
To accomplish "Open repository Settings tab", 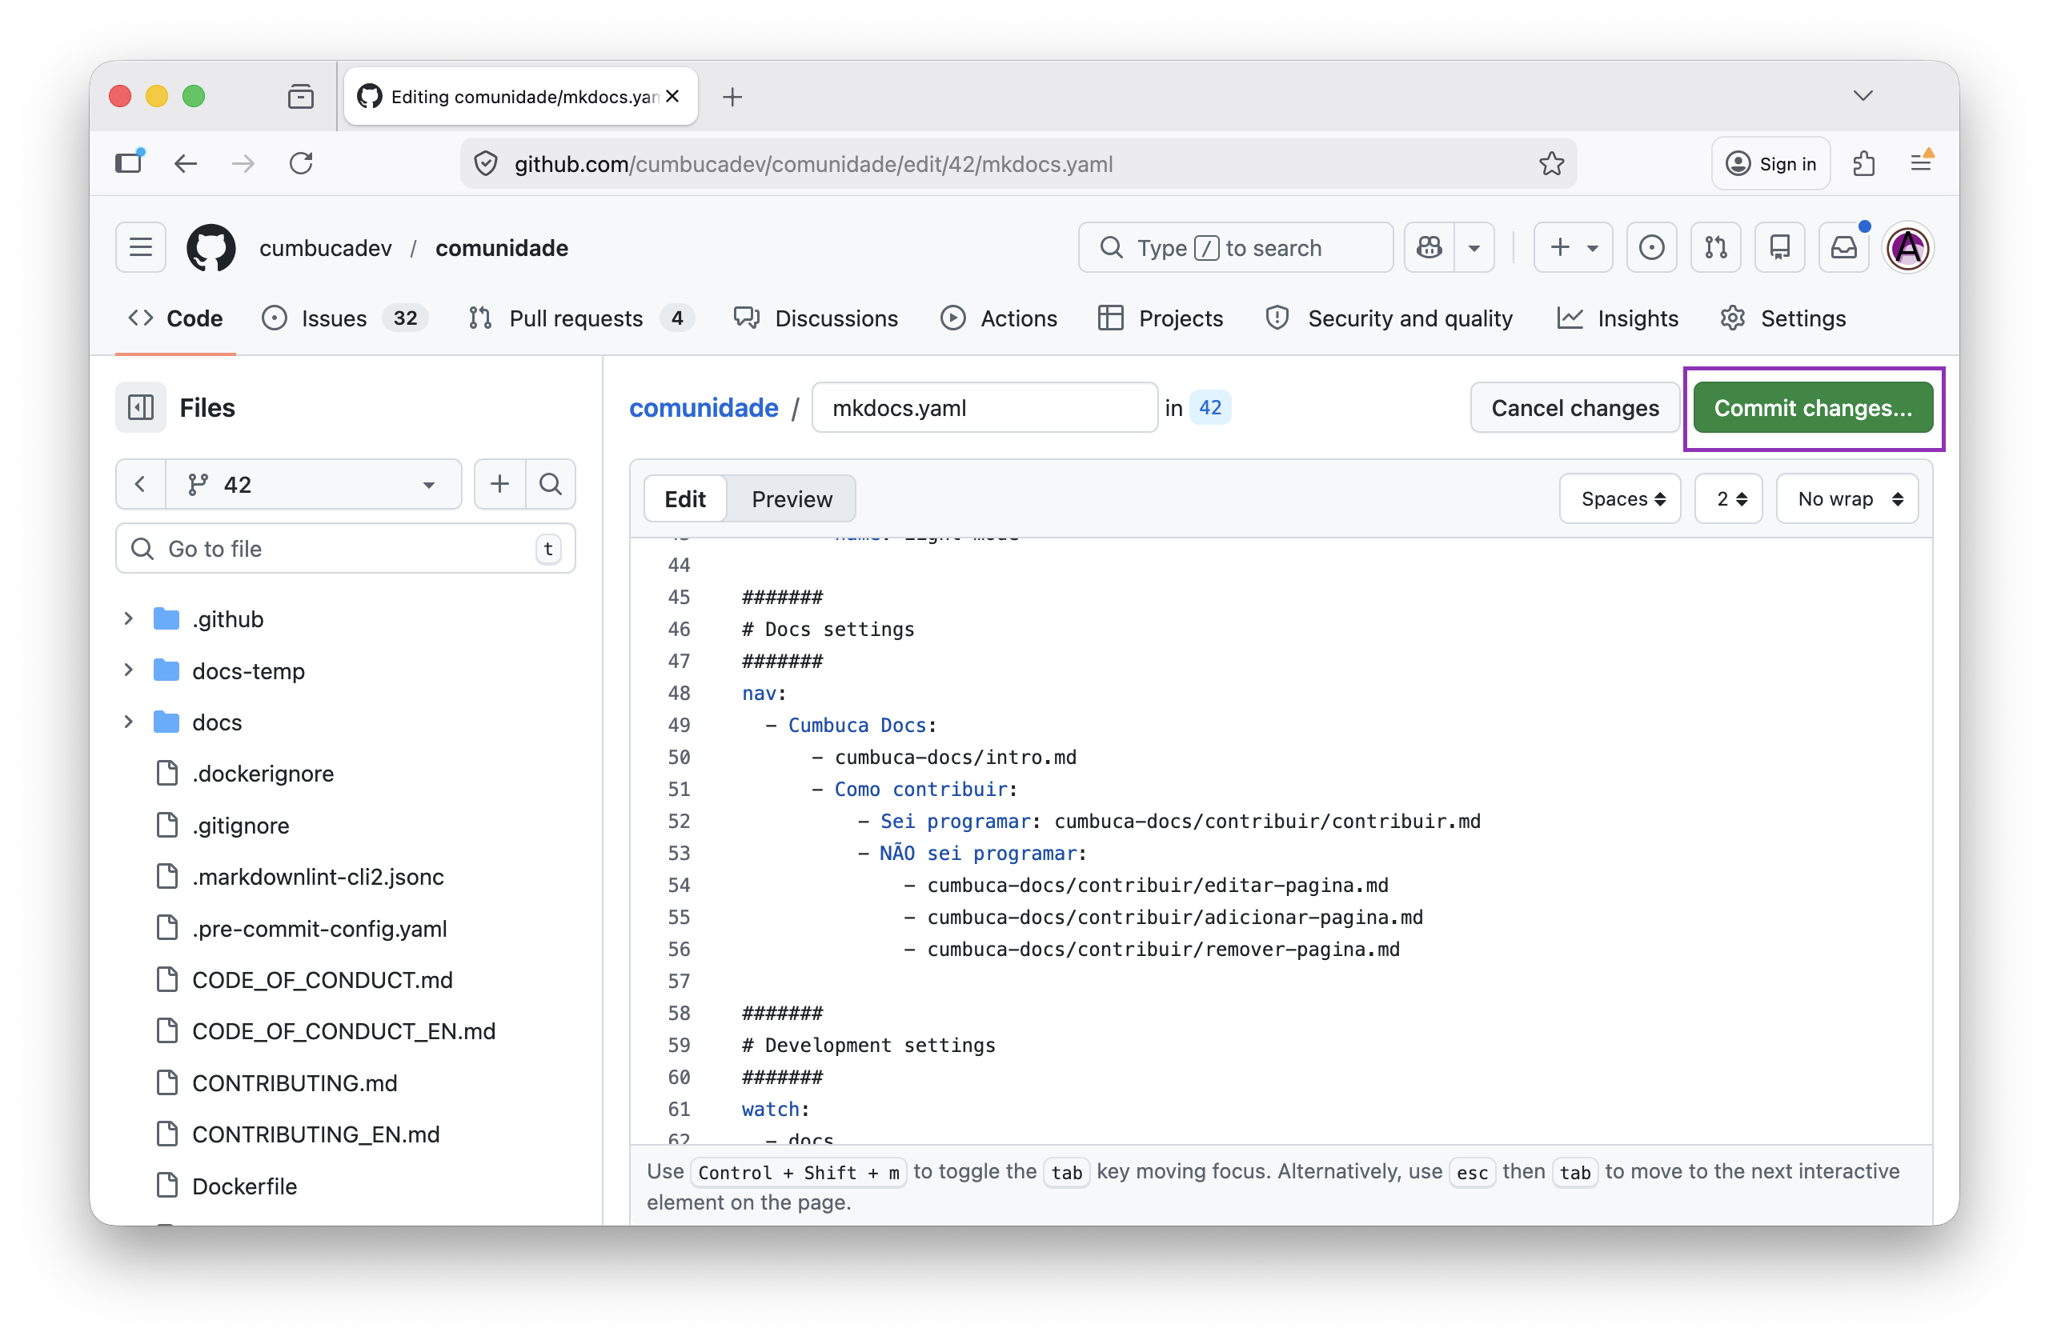I will point(1783,318).
